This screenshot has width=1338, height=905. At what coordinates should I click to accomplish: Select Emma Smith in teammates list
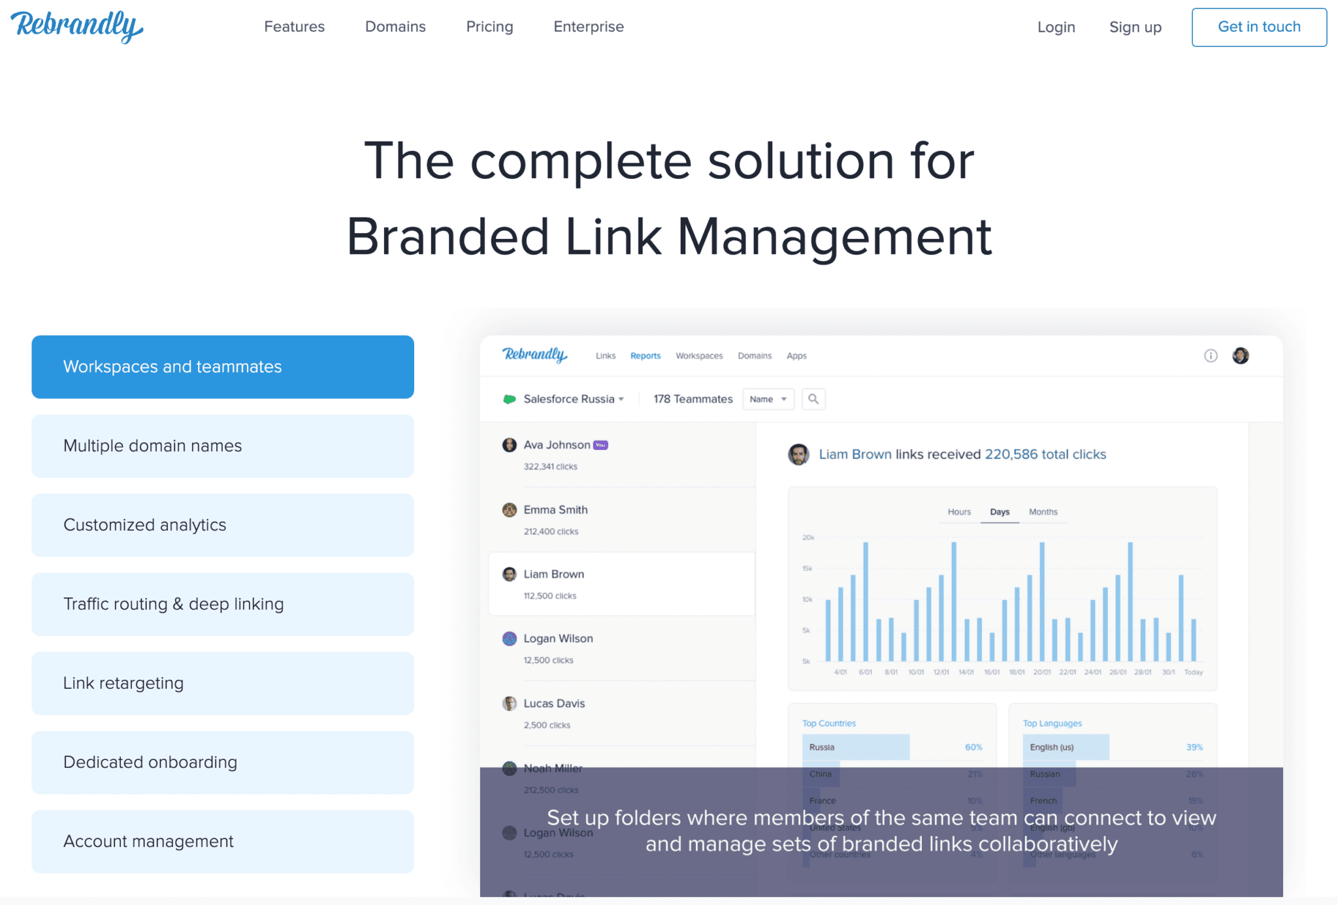(555, 510)
